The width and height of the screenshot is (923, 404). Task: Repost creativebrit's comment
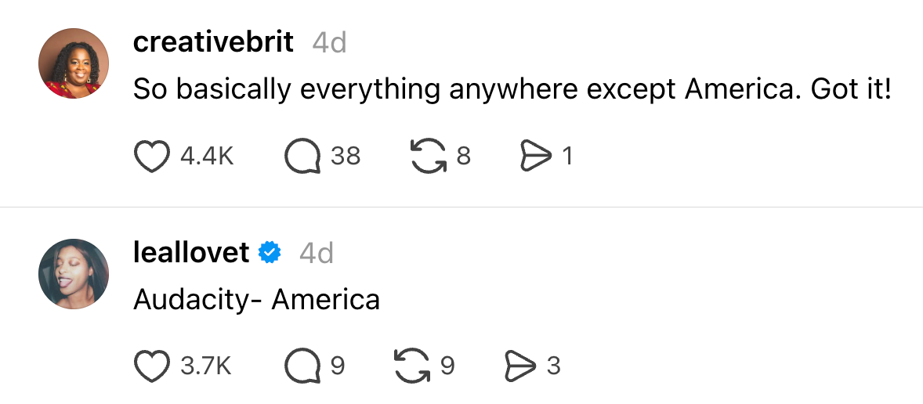click(x=429, y=157)
